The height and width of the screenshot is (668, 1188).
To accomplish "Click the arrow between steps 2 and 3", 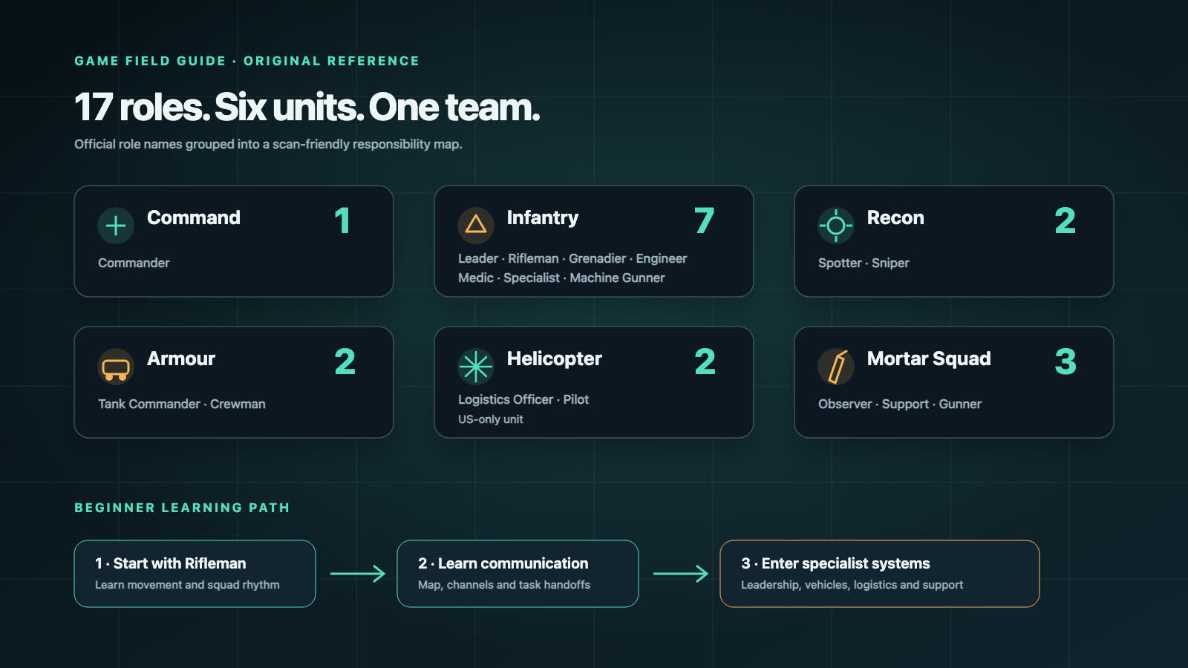I will click(x=681, y=574).
